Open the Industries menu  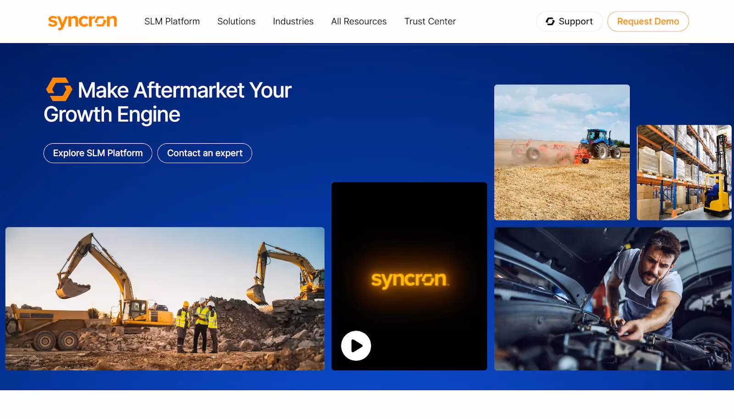click(293, 22)
